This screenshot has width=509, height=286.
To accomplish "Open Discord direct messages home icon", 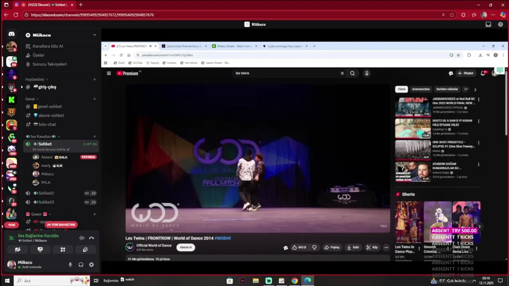I will [12, 34].
